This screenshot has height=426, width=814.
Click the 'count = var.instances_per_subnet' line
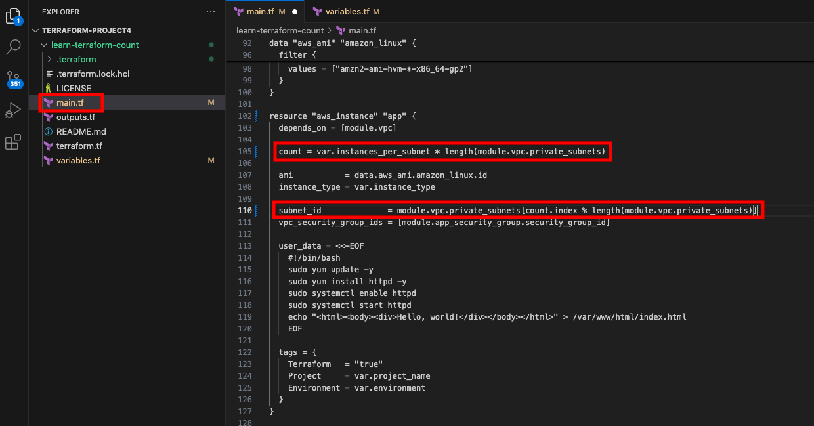tap(442, 152)
